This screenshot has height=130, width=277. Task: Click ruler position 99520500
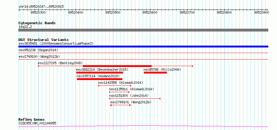point(113,12)
